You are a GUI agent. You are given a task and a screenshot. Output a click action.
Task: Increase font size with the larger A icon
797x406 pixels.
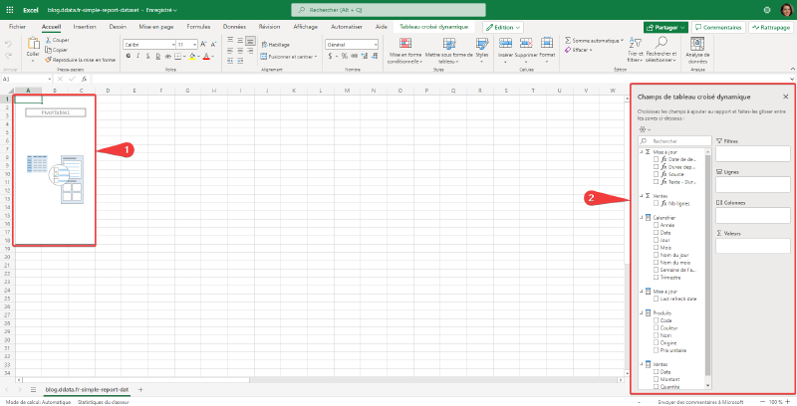[203, 45]
